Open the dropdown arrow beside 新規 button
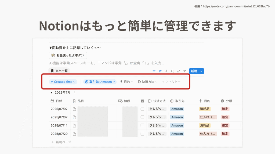 pyautogui.click(x=201, y=71)
